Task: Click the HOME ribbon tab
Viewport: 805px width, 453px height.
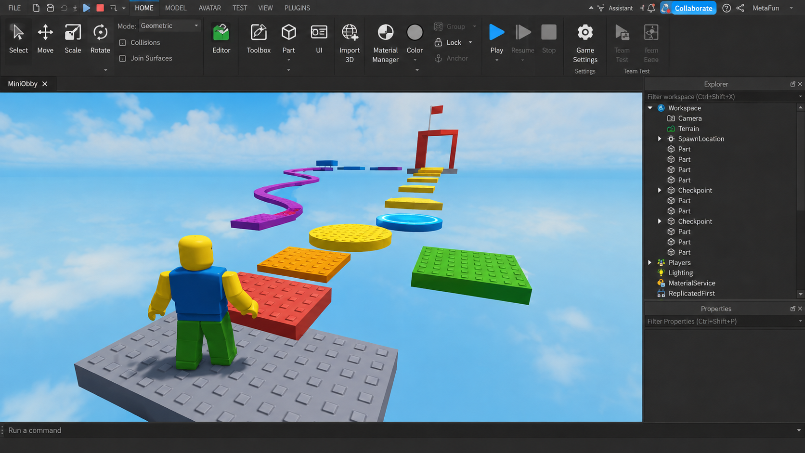Action: click(144, 8)
